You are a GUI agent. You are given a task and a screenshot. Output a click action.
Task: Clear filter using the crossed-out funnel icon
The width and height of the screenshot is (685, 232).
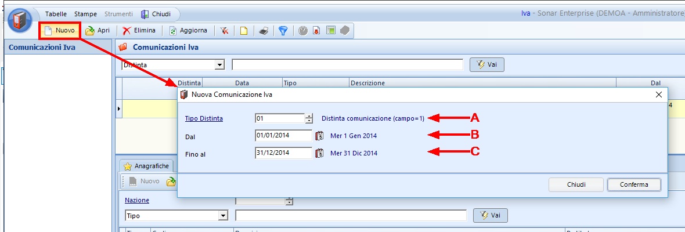point(224,31)
